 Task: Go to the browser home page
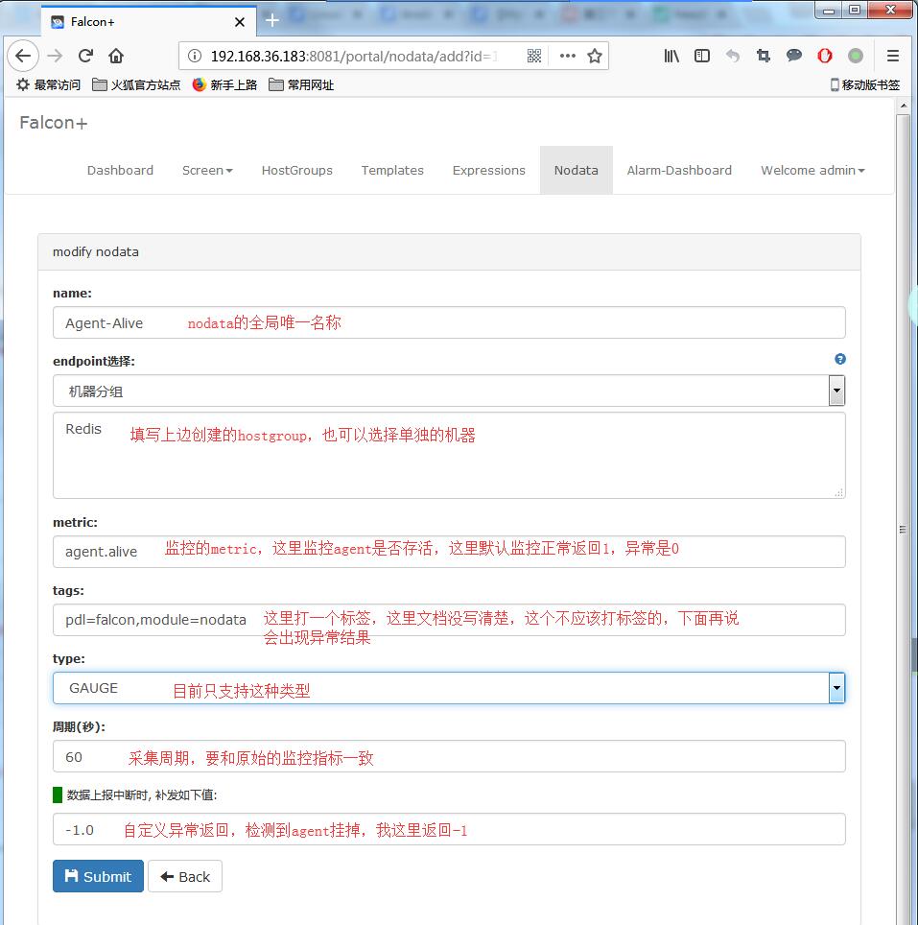[x=116, y=56]
